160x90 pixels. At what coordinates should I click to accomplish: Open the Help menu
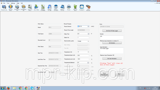tap(18, 3)
